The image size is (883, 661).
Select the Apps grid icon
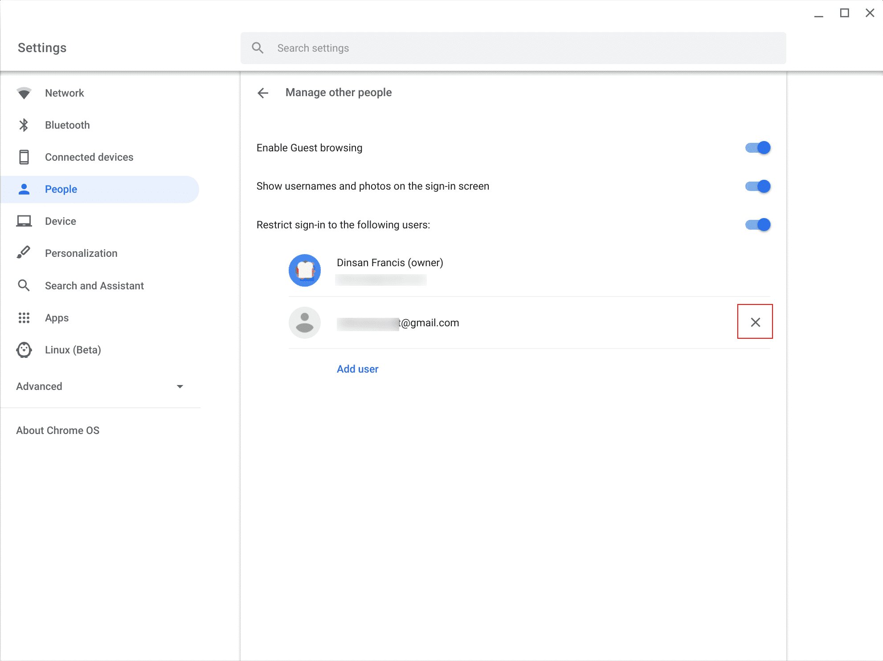25,317
